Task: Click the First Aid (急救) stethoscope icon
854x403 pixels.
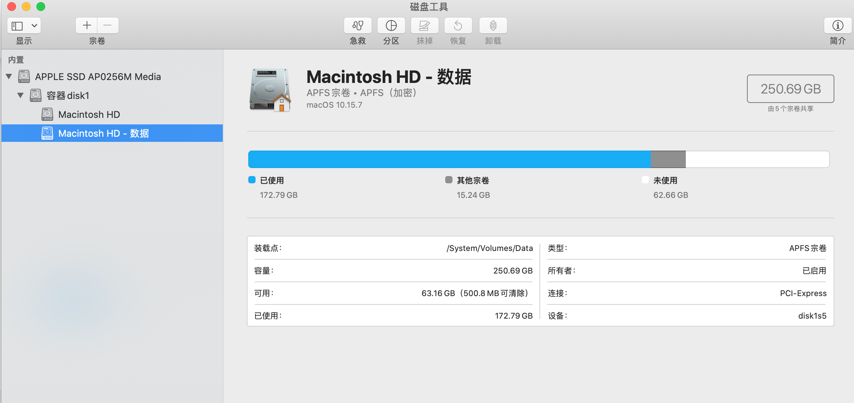Action: (357, 25)
